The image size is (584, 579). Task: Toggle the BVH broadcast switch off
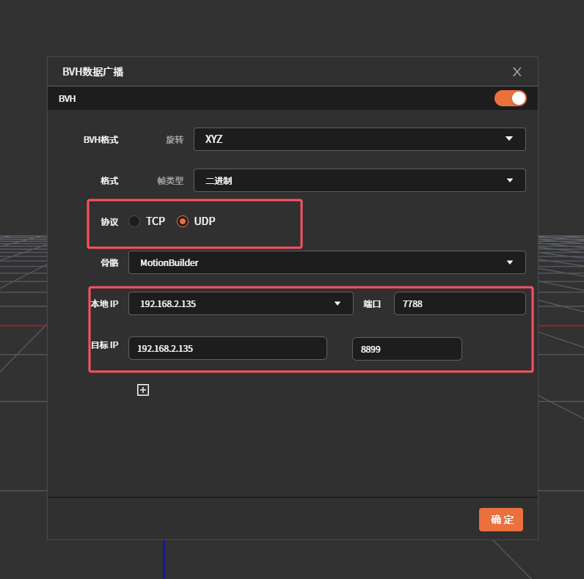click(510, 98)
